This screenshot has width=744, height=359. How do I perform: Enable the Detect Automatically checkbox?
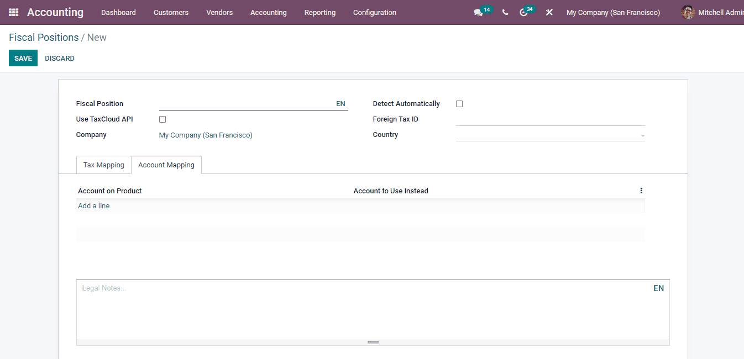tap(459, 103)
